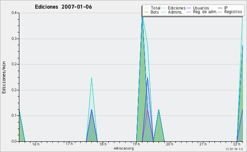Click the Admins. legend entry
The width and height of the screenshot is (247, 152).
click(x=172, y=12)
